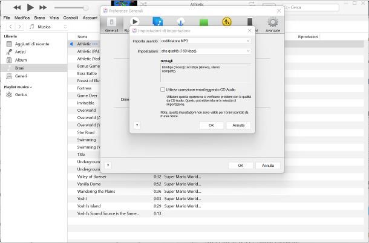369x243 pixels.
Task: Start playback with the Play button
Action: pyautogui.click(x=30, y=7)
